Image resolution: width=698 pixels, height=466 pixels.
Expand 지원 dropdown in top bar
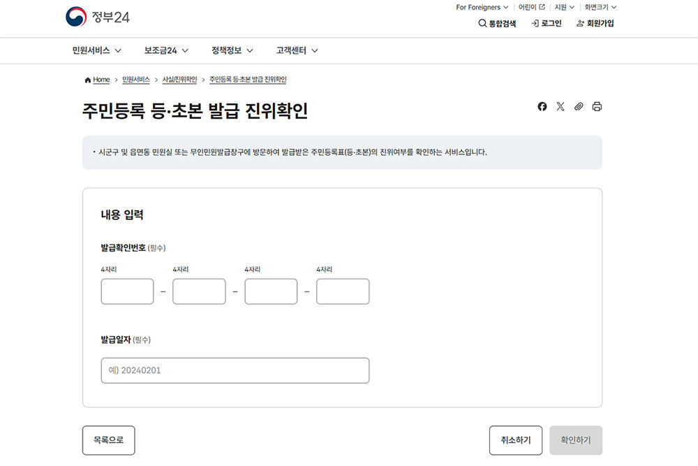[x=564, y=7]
